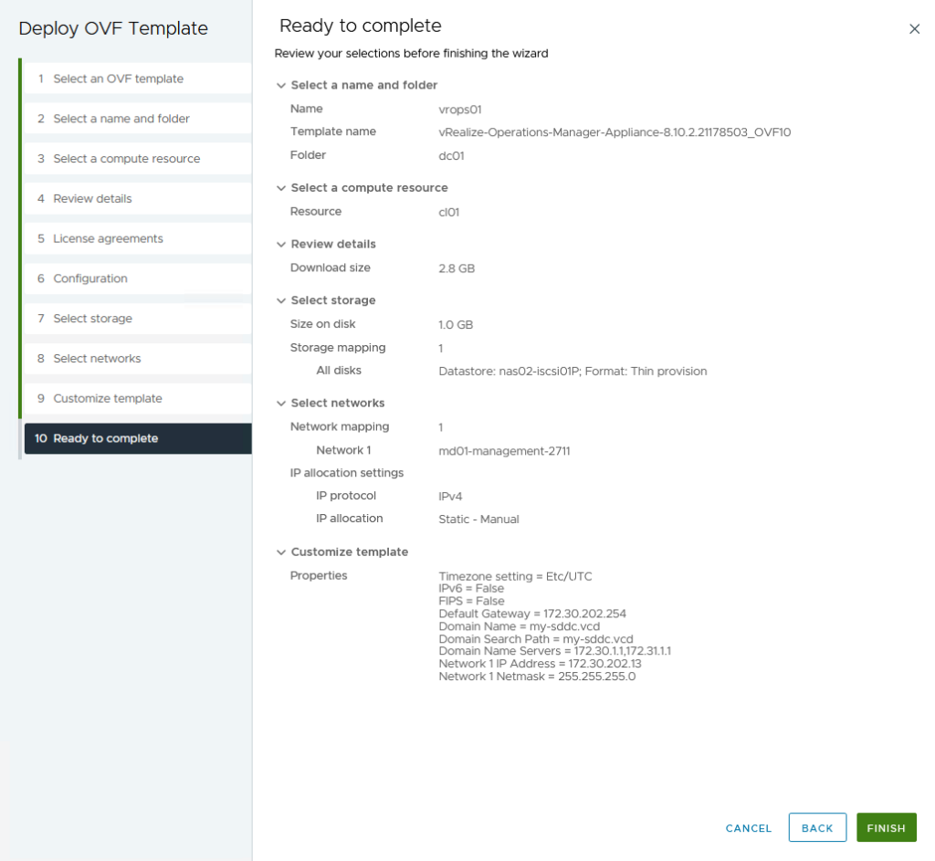Open step 9 Customize template
This screenshot has width=935, height=861.
108,399
